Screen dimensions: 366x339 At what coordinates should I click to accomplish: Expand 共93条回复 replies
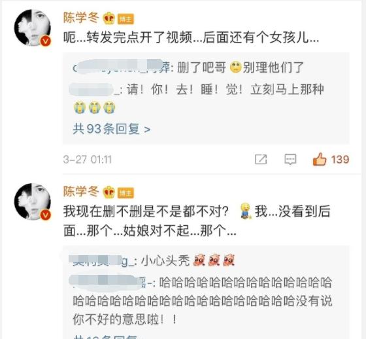(x=112, y=129)
